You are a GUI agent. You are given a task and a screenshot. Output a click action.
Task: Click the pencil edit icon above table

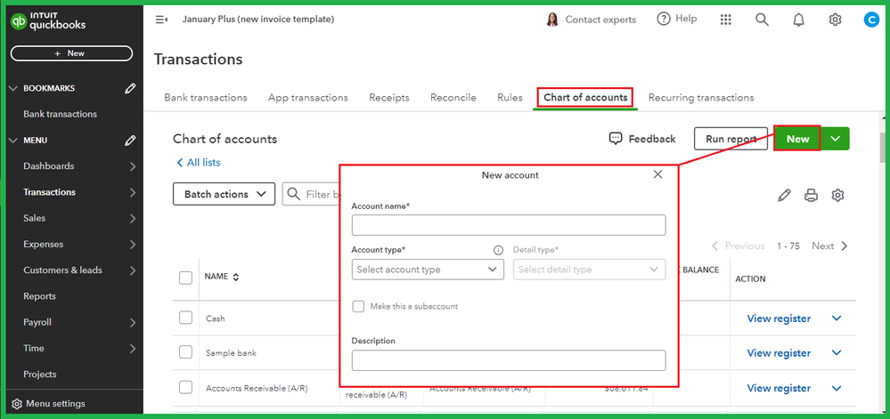coord(784,196)
